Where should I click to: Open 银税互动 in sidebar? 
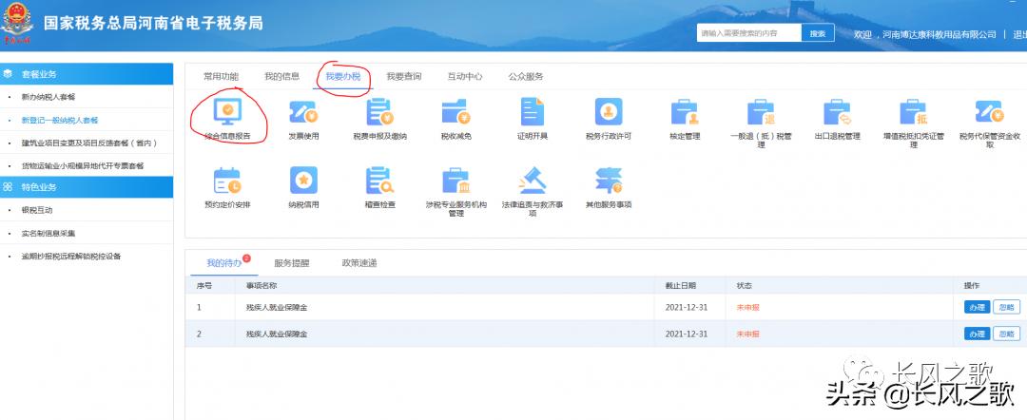click(37, 210)
